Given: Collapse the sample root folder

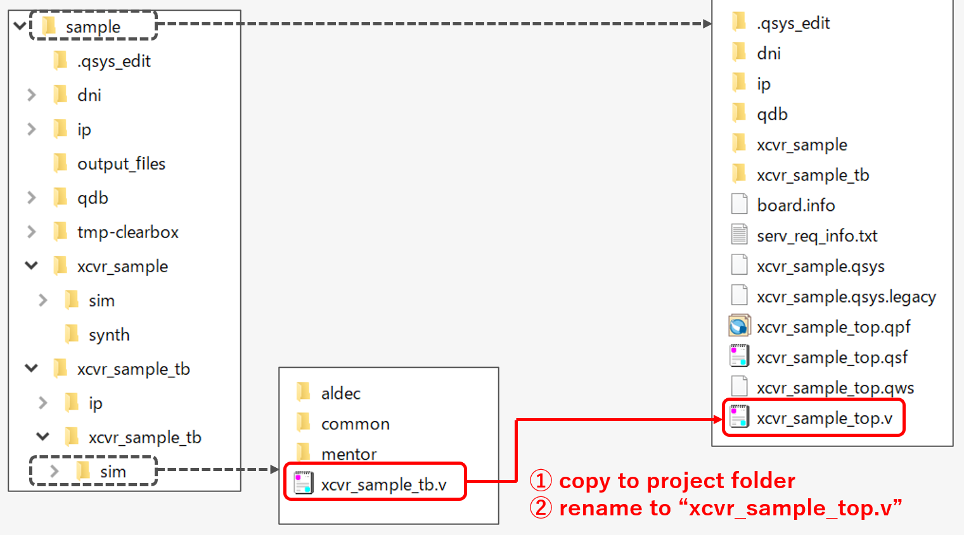Looking at the screenshot, I should click(20, 27).
